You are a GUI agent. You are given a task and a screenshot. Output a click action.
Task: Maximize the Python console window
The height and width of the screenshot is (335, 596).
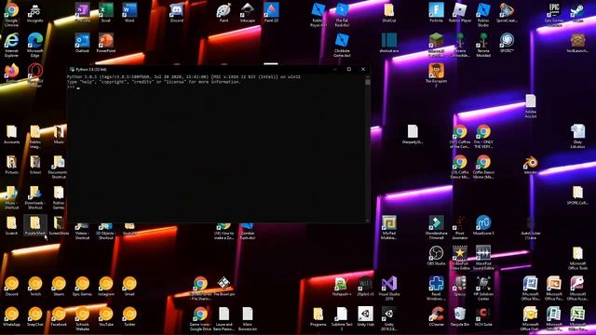349,69
